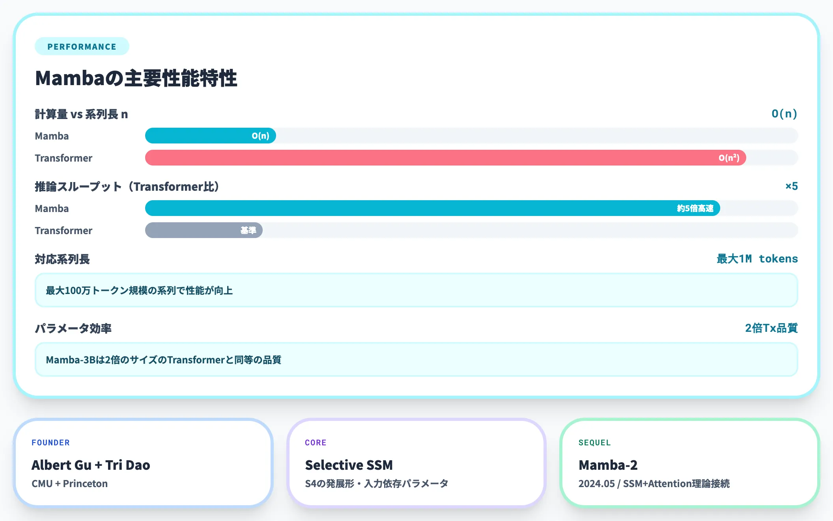The width and height of the screenshot is (833, 521).
Task: Click the O(n²) label inside the Transformer bar
Action: 729,158
